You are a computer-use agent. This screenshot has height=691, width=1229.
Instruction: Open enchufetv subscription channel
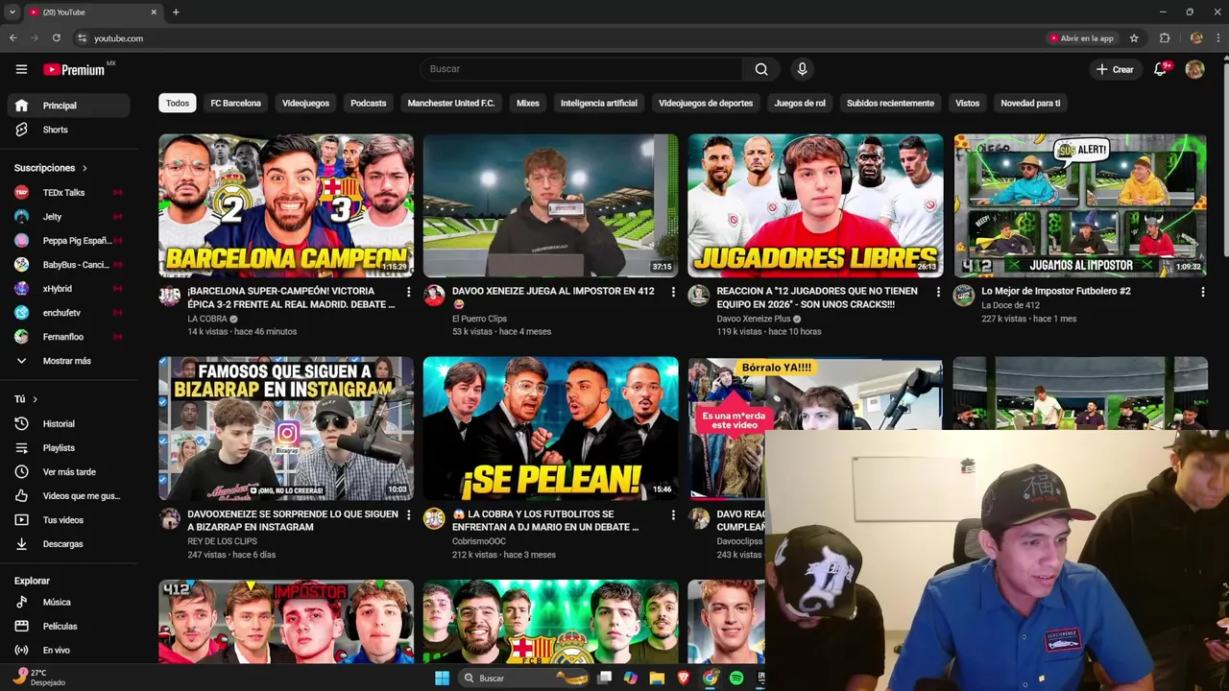click(x=67, y=313)
